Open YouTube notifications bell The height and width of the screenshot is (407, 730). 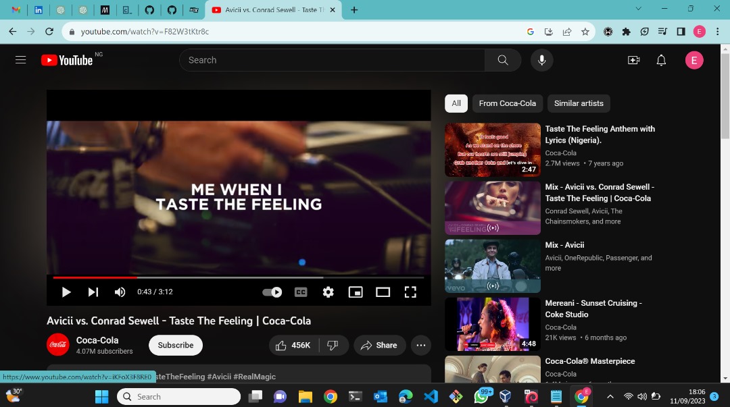pyautogui.click(x=661, y=60)
